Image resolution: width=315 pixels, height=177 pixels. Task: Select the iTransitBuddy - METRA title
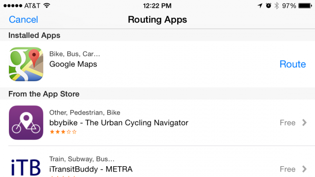(x=91, y=169)
